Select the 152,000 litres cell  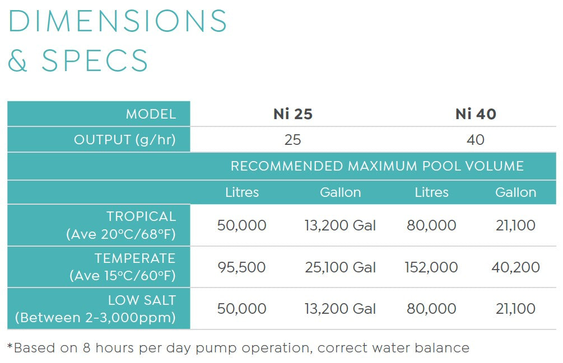431,267
